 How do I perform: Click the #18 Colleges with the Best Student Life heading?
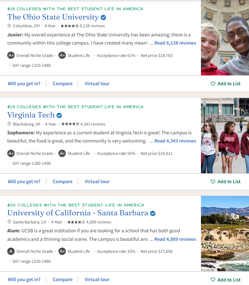click(75, 9)
